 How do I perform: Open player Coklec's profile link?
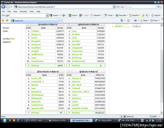pyautogui.click(x=36, y=31)
